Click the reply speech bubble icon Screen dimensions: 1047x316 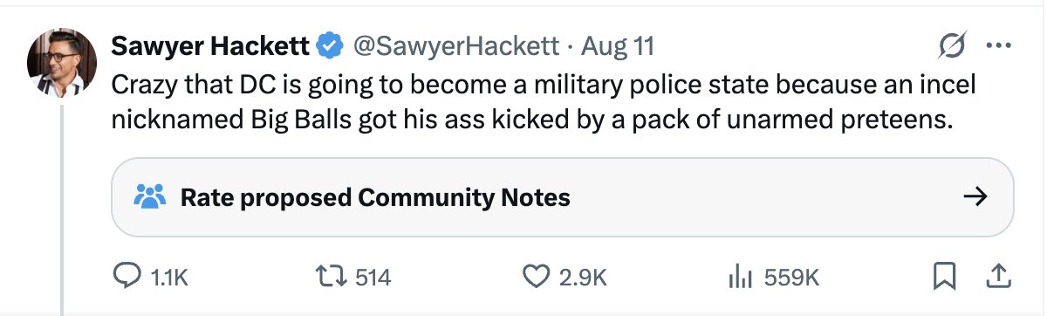(127, 278)
